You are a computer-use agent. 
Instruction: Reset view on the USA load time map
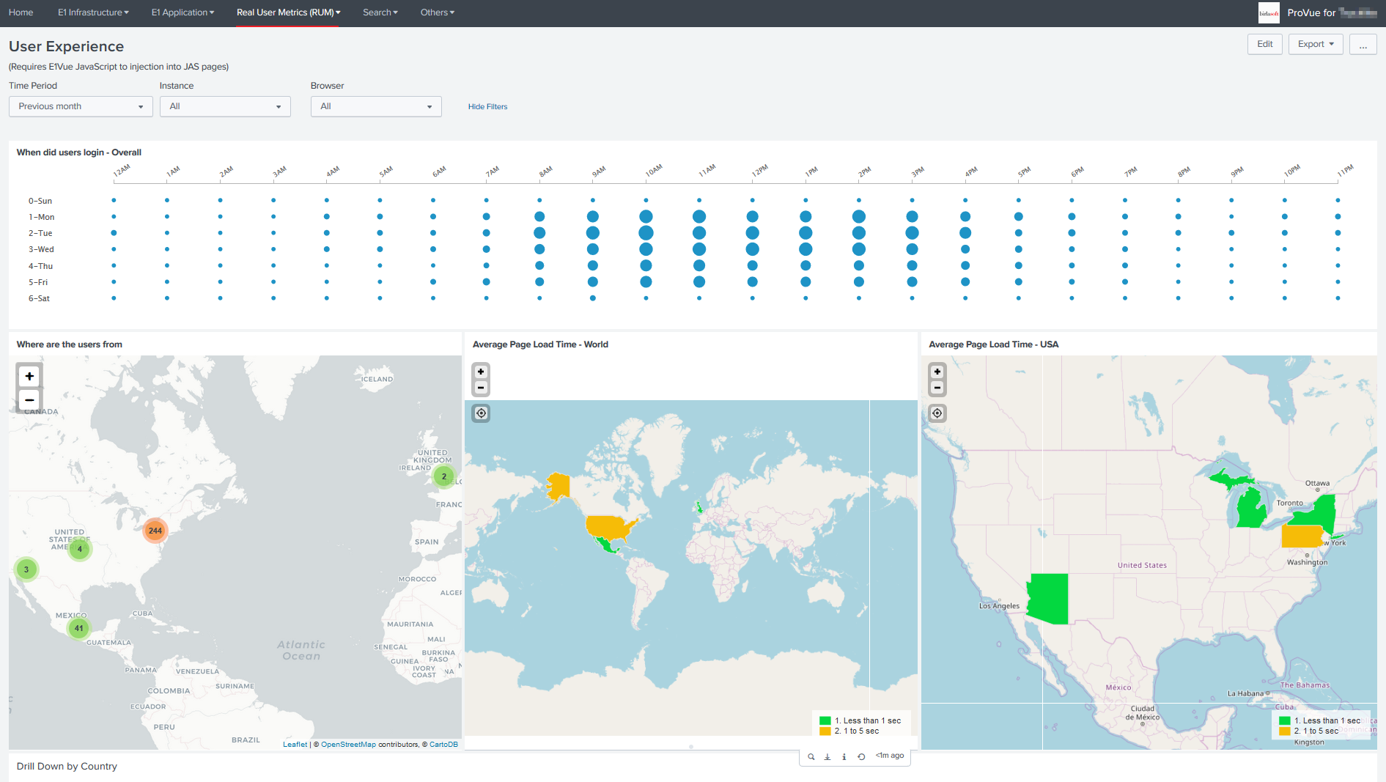937,413
